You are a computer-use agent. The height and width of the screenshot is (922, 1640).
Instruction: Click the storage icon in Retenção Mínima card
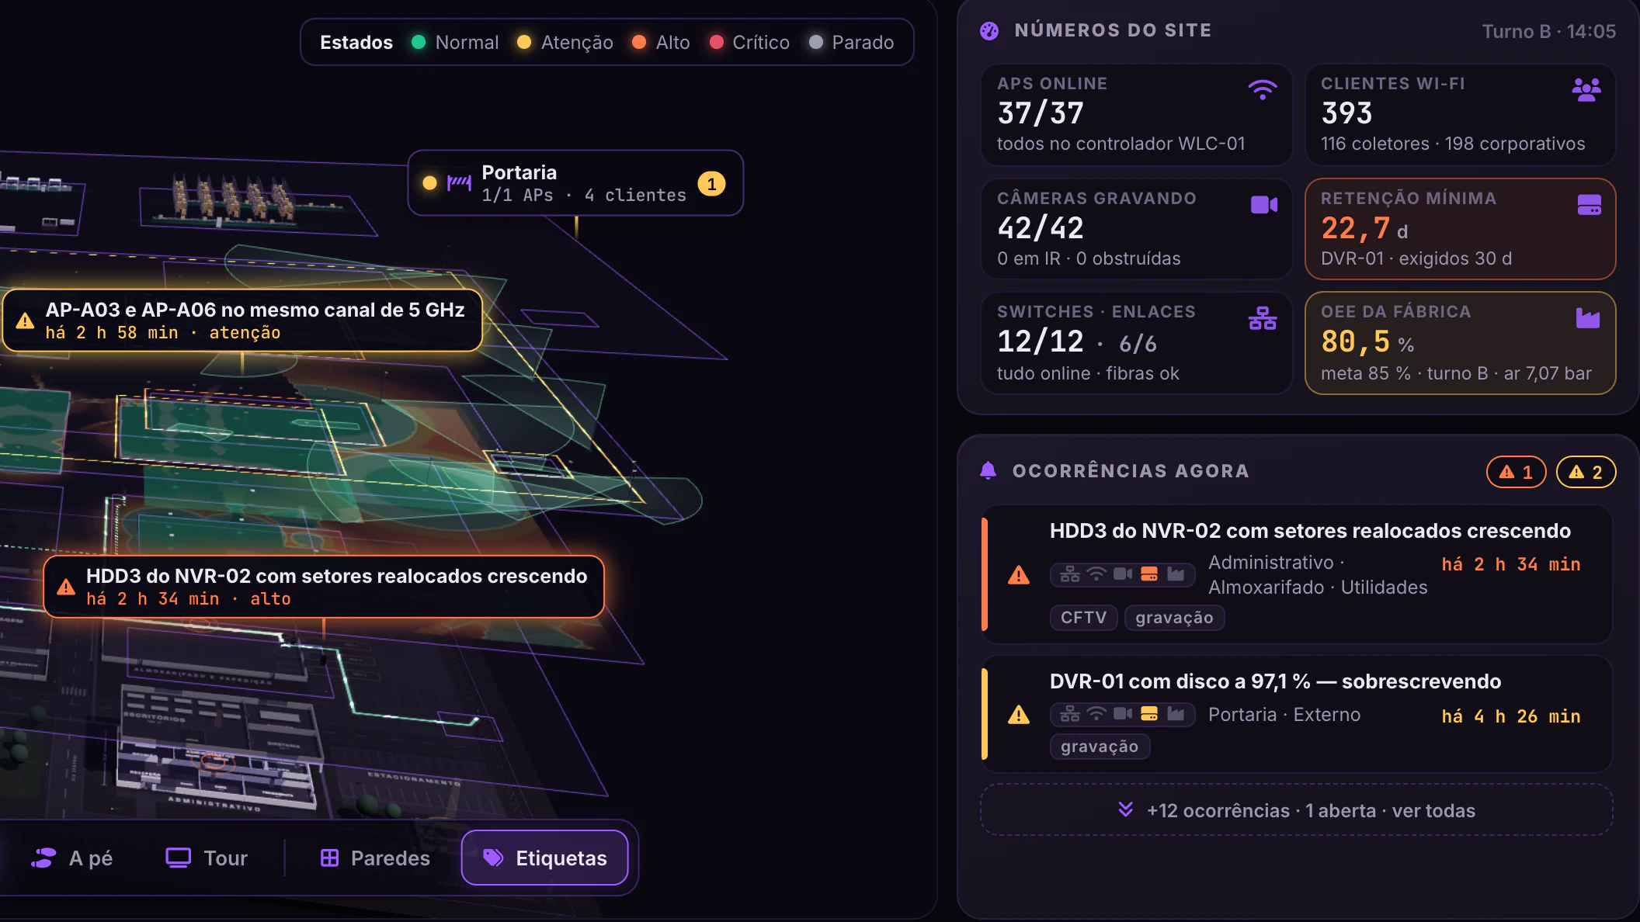tap(1589, 204)
